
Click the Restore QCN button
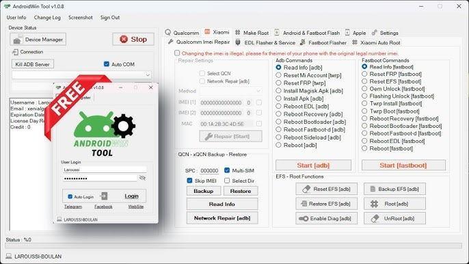[x=241, y=191]
